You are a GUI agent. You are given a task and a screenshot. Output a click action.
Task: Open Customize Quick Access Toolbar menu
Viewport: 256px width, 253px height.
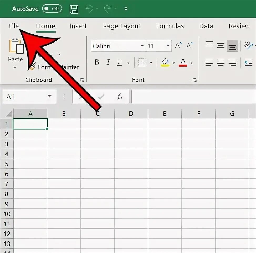pyautogui.click(x=126, y=9)
